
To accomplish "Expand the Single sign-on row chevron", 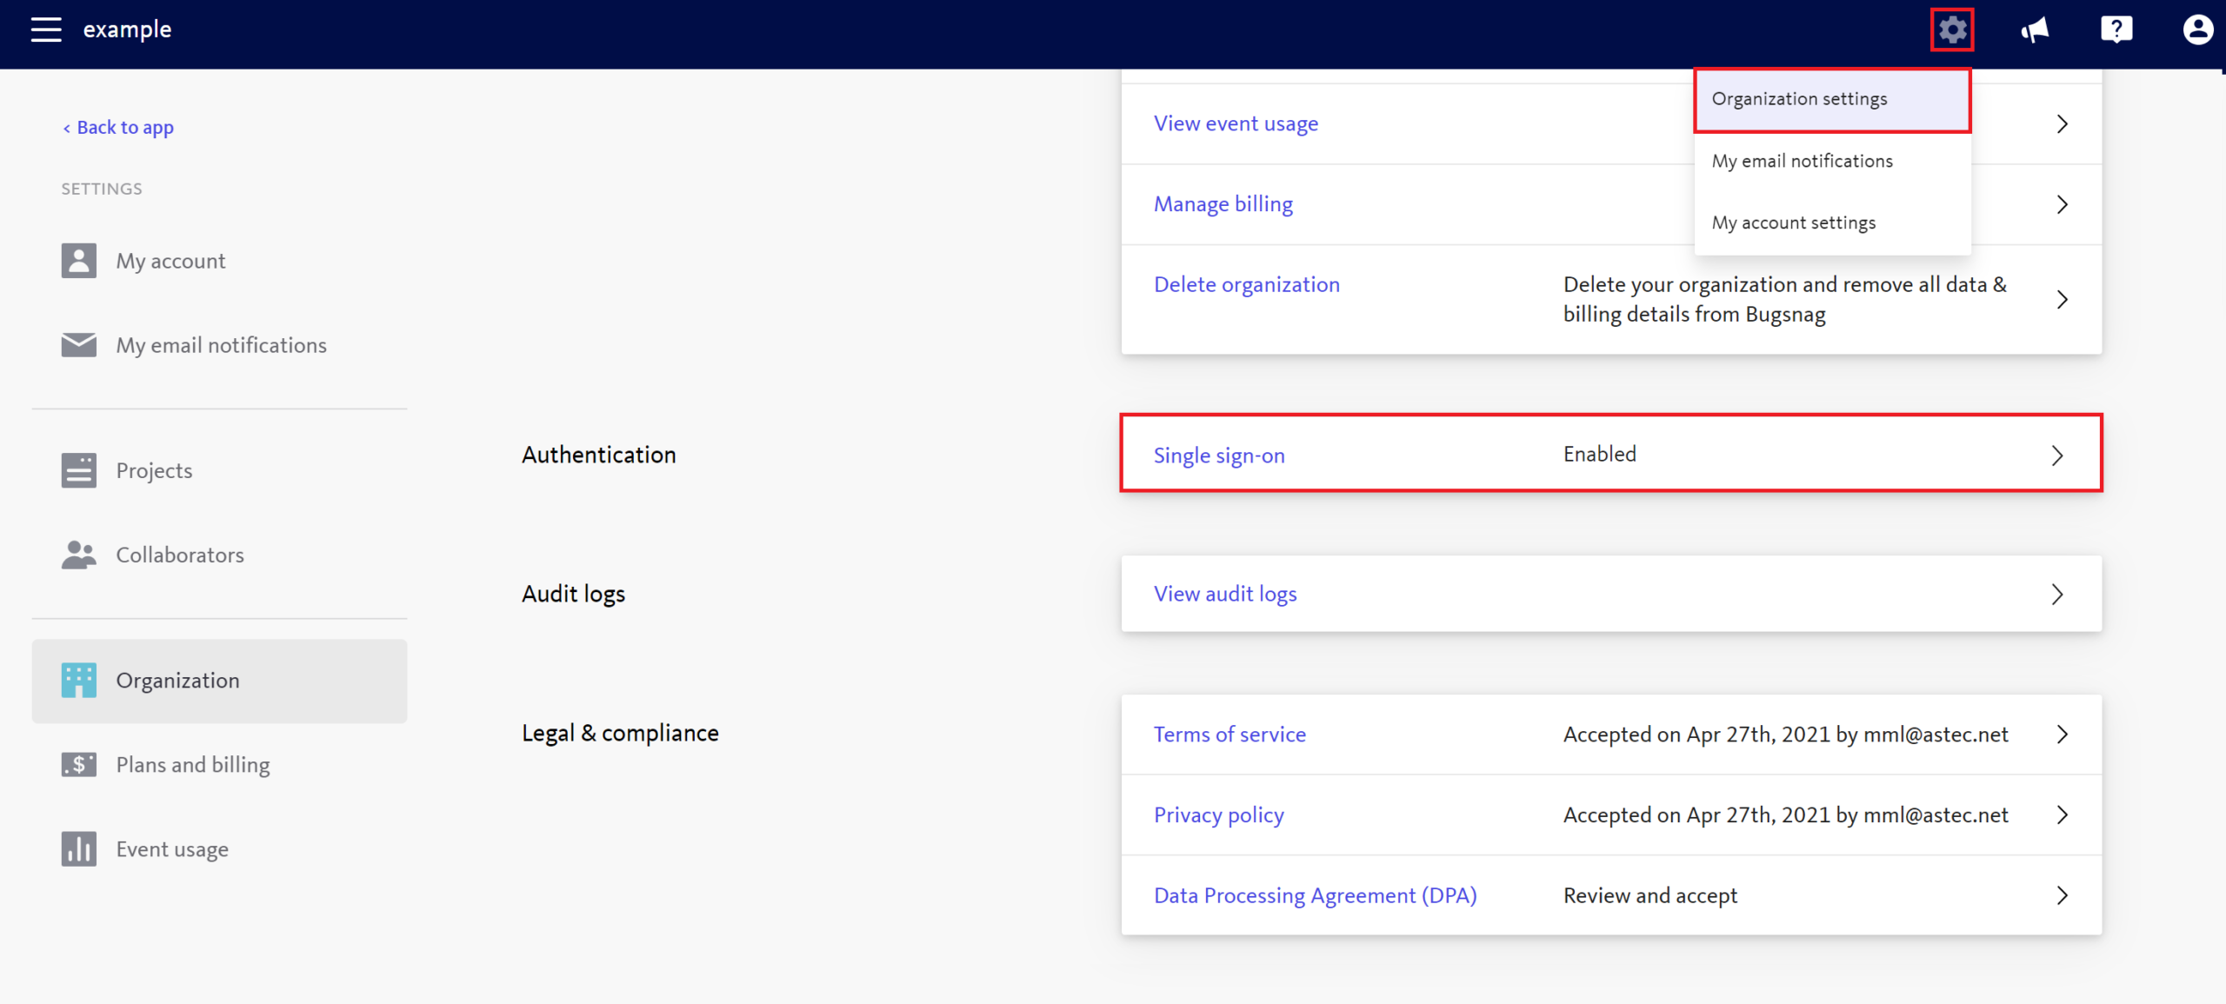I will pyautogui.click(x=2057, y=455).
